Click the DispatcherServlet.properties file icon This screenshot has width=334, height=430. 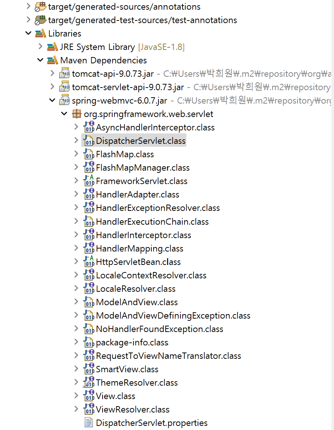tap(89, 423)
